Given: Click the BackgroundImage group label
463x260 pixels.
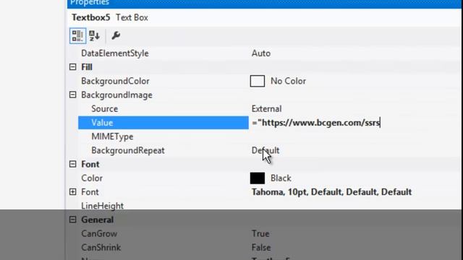Looking at the screenshot, I should coord(116,95).
